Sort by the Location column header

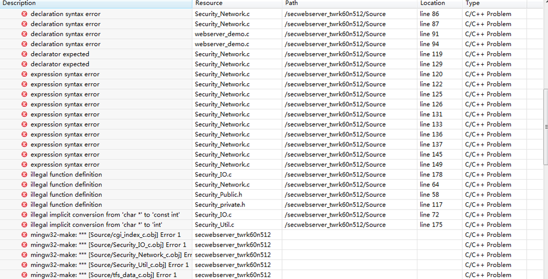click(439, 3)
